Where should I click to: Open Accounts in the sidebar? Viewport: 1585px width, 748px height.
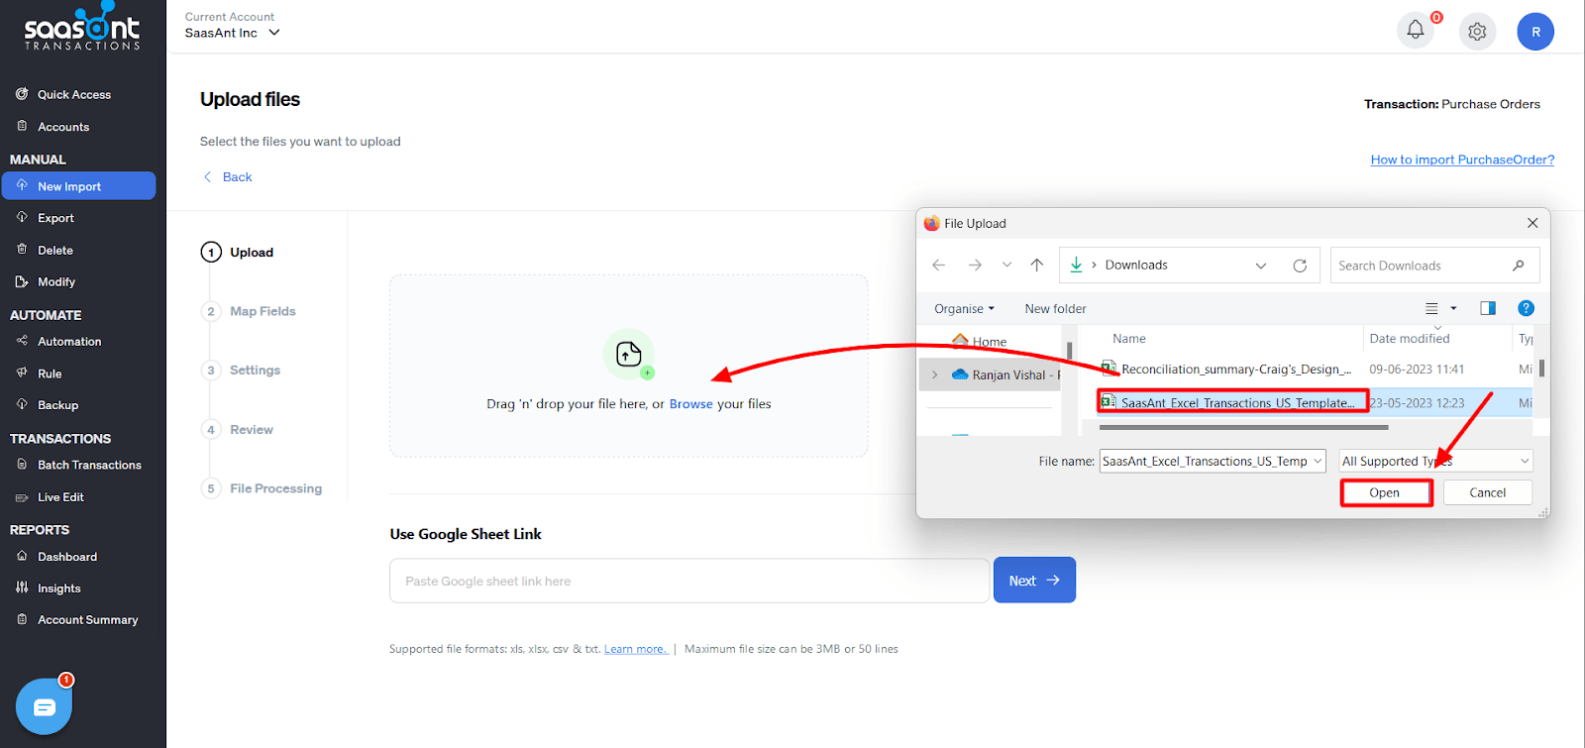click(x=63, y=127)
